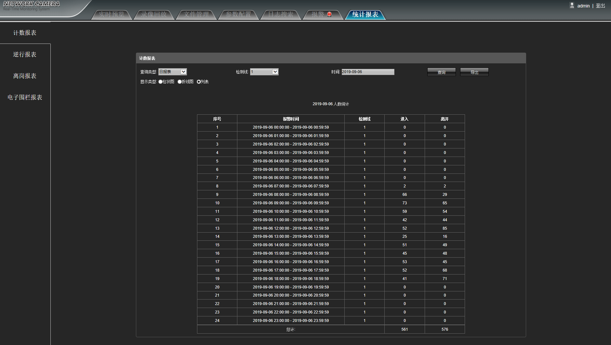Click the 离开 value 71 in row 19
The height and width of the screenshot is (345, 611).
tap(445, 279)
